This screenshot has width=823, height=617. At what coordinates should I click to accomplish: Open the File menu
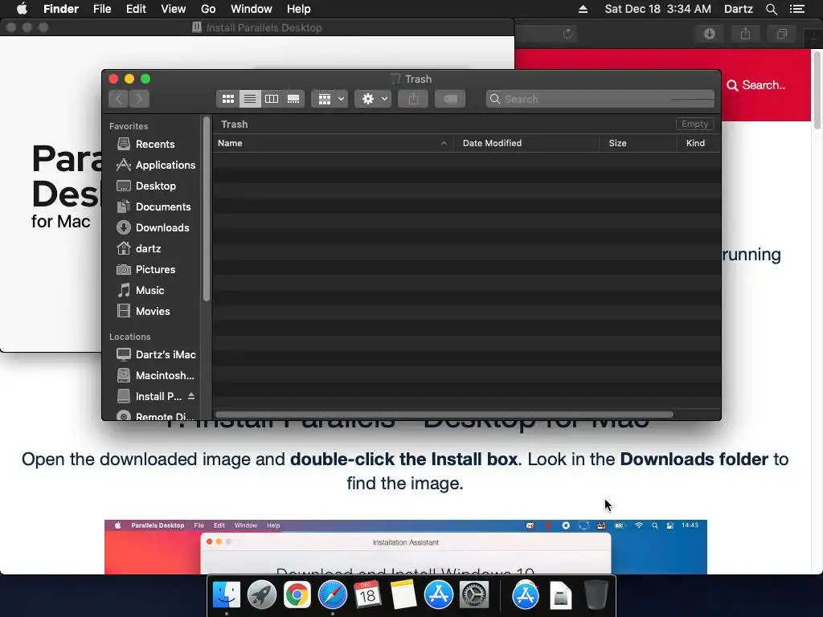coord(102,9)
